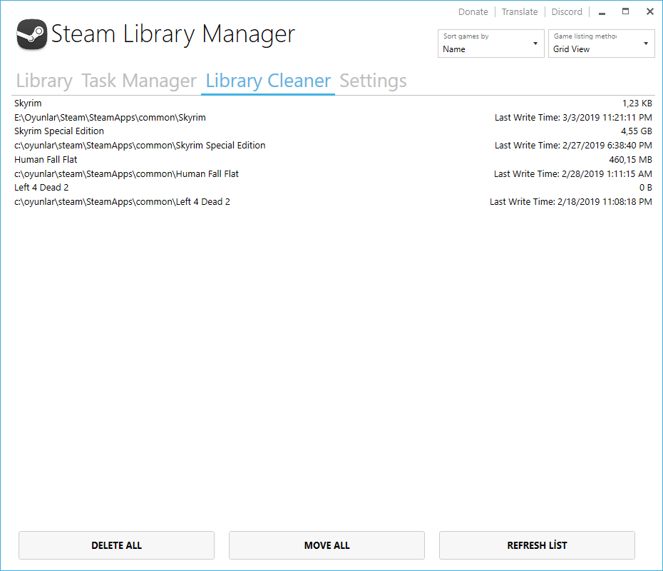Select the Skyrim Special Edition entry name
The image size is (663, 571).
click(x=58, y=131)
